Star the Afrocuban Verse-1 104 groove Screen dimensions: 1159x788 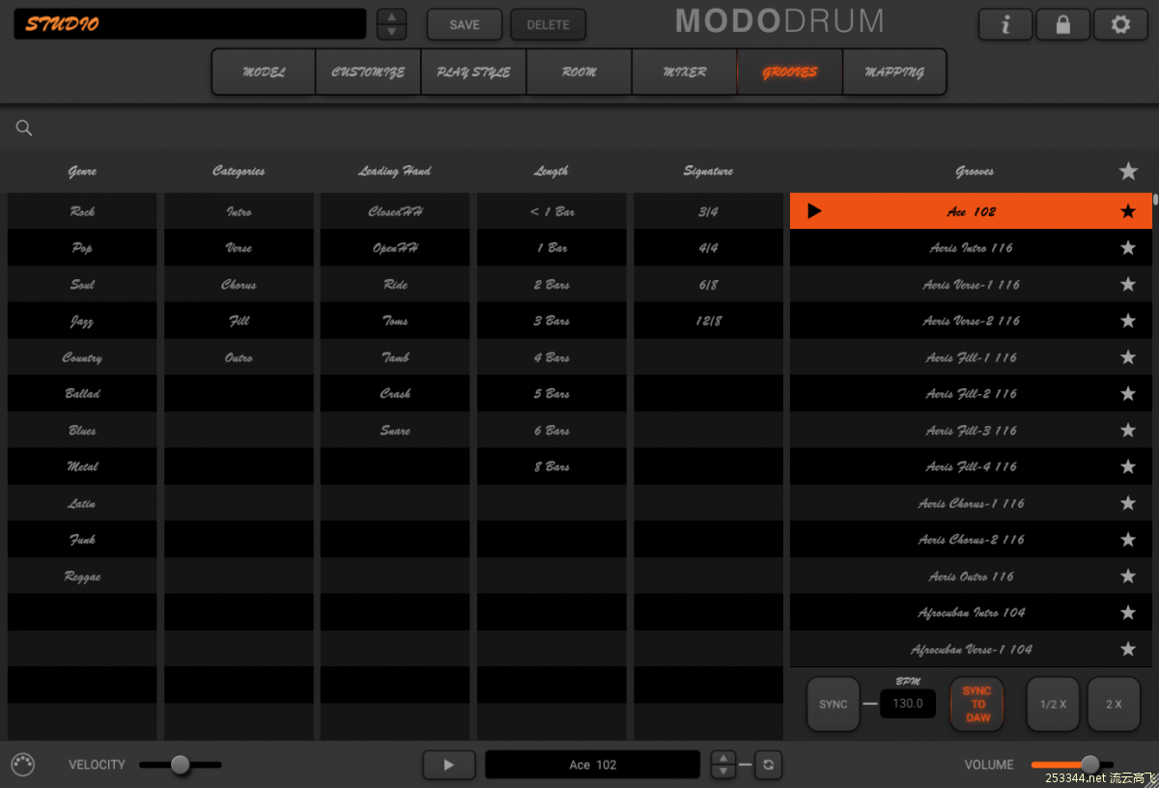tap(1128, 649)
